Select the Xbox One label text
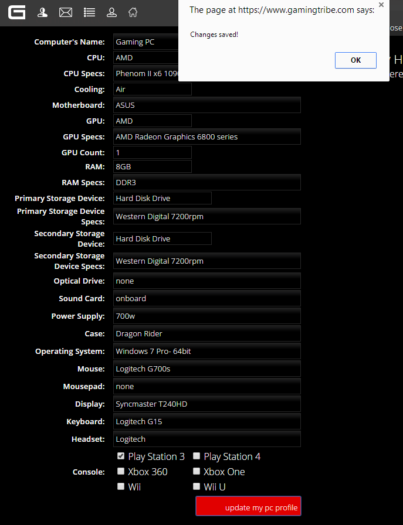Screen dimensions: 403x525 tap(224, 472)
